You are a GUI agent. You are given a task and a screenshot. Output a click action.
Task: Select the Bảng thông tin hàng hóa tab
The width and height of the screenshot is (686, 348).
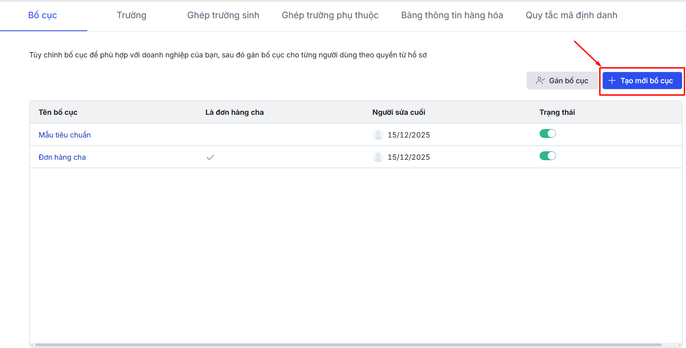452,16
